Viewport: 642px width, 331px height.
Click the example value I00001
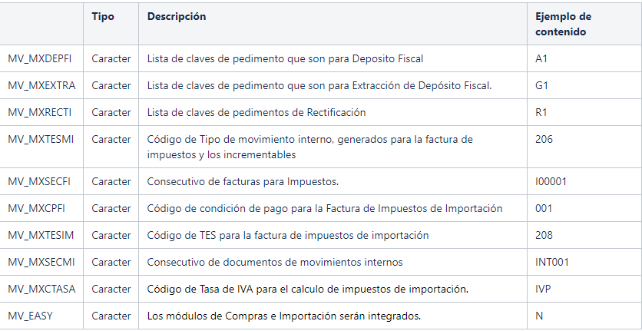point(551,181)
